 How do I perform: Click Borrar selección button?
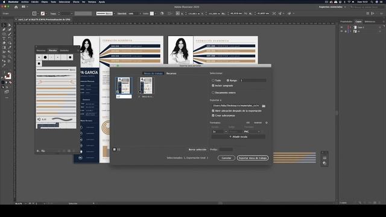click(x=197, y=149)
